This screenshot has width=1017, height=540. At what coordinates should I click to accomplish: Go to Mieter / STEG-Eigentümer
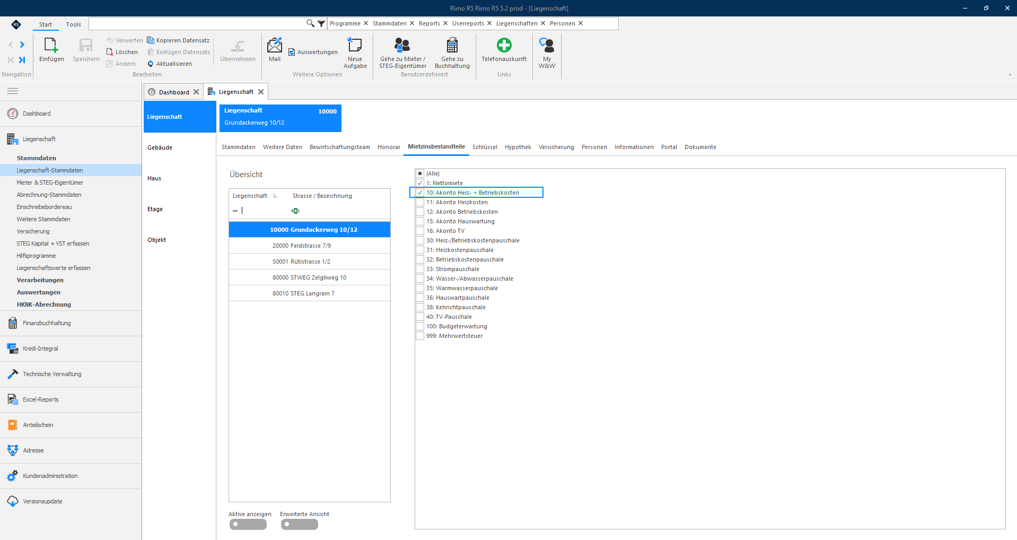tap(402, 46)
